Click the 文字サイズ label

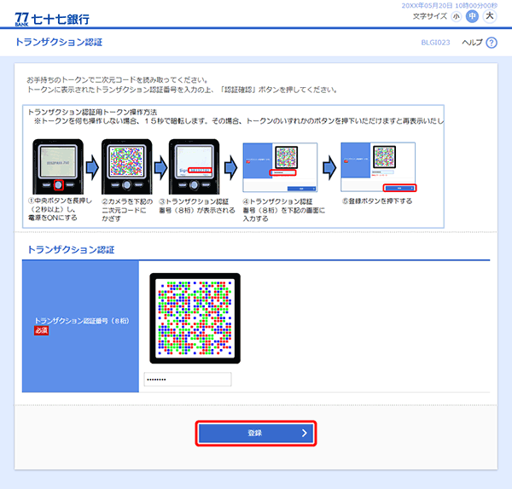point(430,16)
